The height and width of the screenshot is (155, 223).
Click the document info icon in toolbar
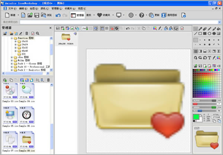[x=184, y=15]
